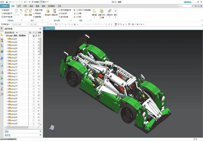Select the Assy20 component in the tree
The image size is (203, 141).
click(x=15, y=98)
